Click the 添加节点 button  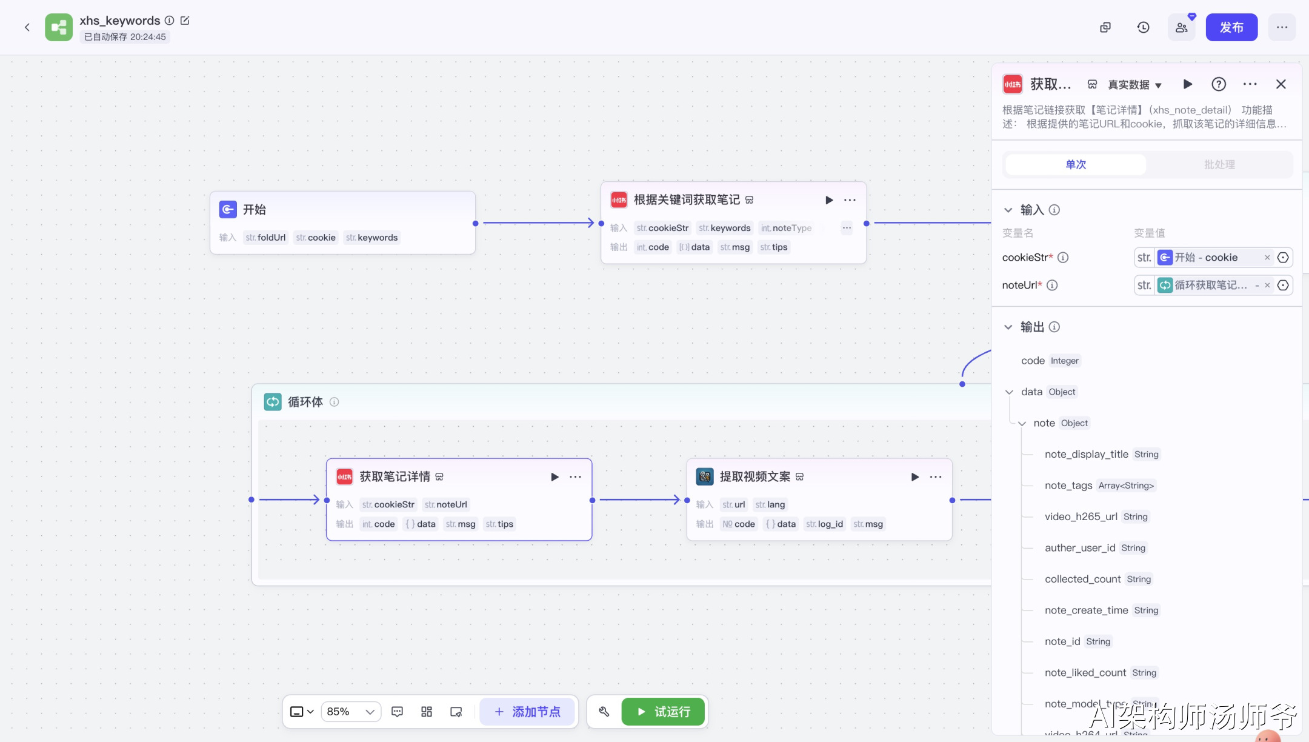tap(527, 712)
